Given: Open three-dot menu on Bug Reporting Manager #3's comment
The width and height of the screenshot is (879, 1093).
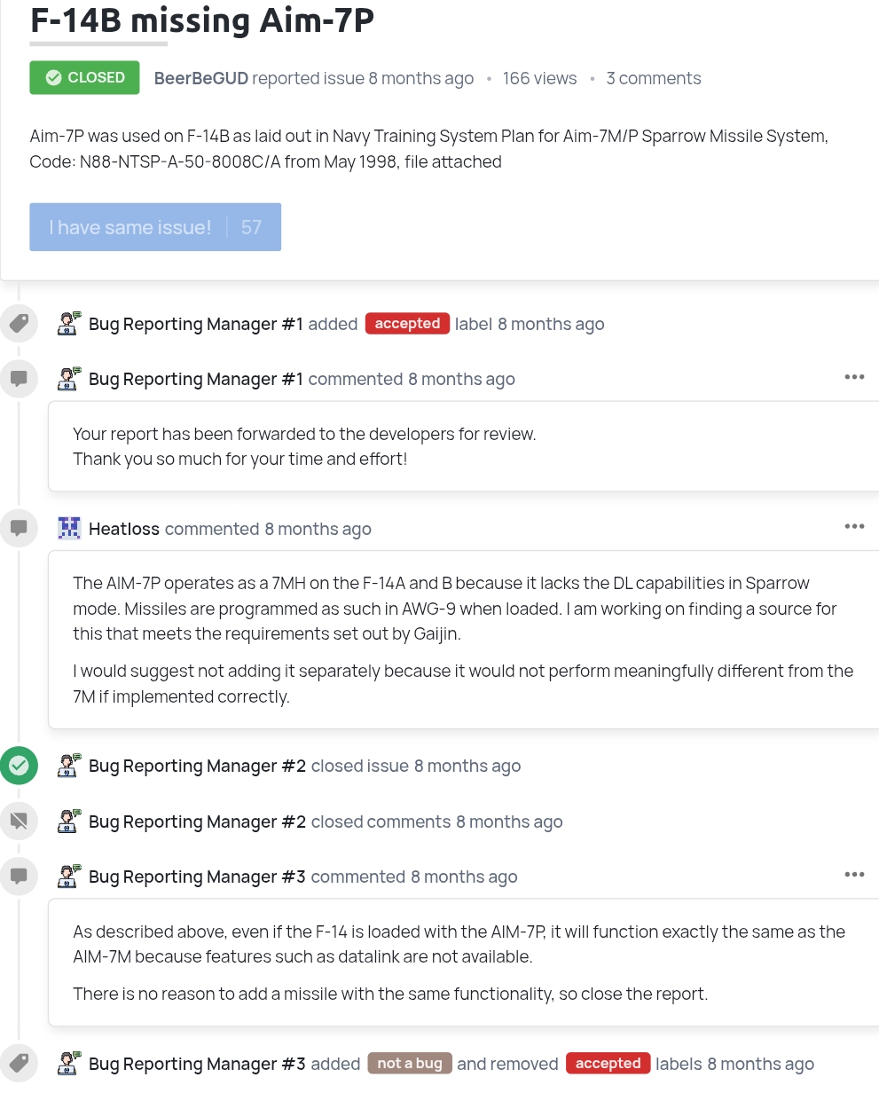Looking at the screenshot, I should [x=854, y=875].
